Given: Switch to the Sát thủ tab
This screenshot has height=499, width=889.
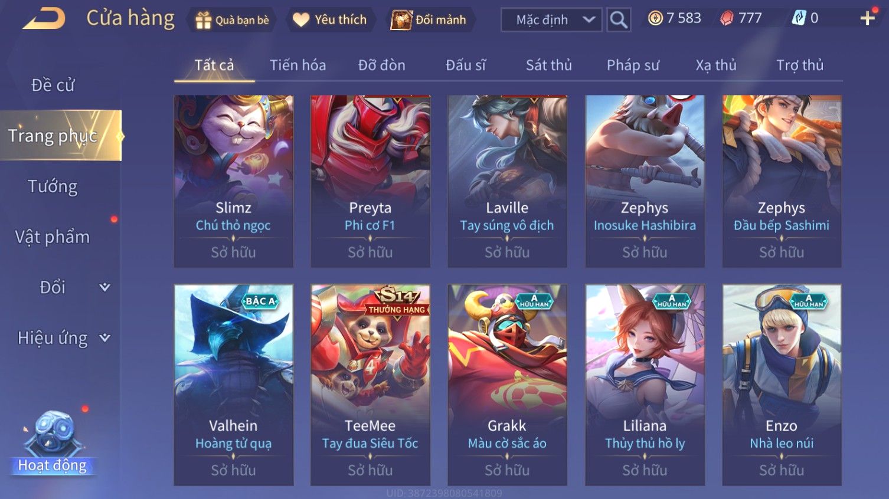Looking at the screenshot, I should [549, 65].
